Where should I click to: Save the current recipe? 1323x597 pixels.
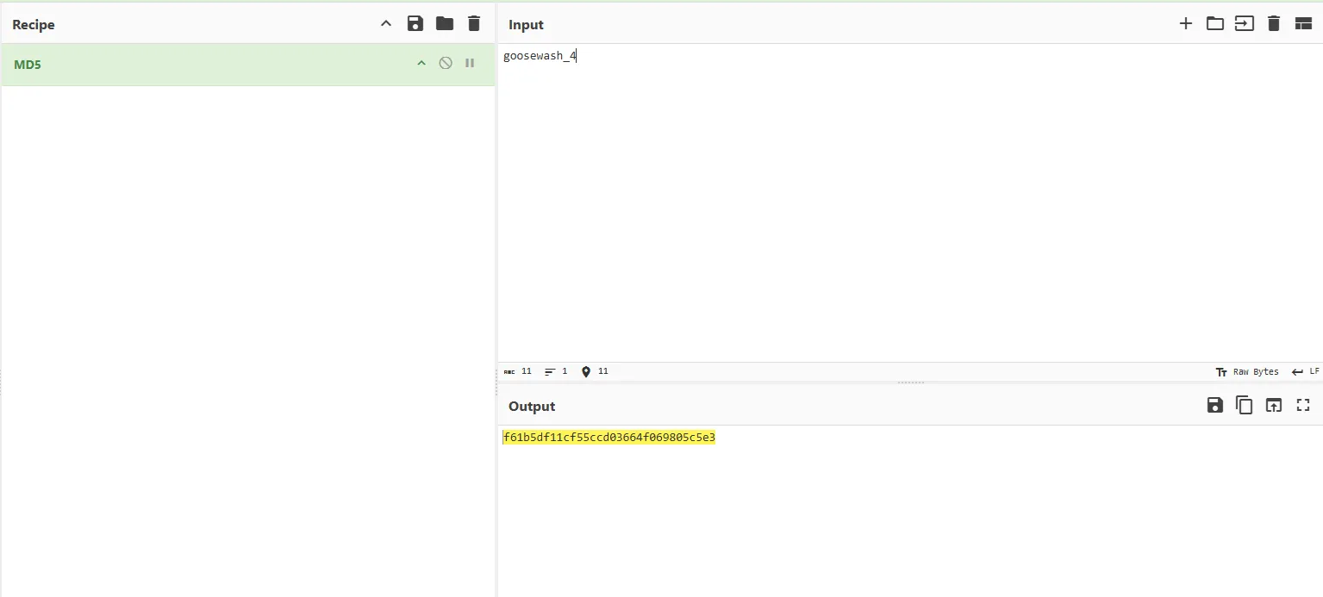pyautogui.click(x=415, y=24)
